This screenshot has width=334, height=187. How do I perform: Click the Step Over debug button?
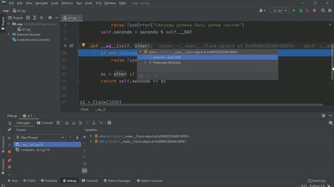click(67, 123)
